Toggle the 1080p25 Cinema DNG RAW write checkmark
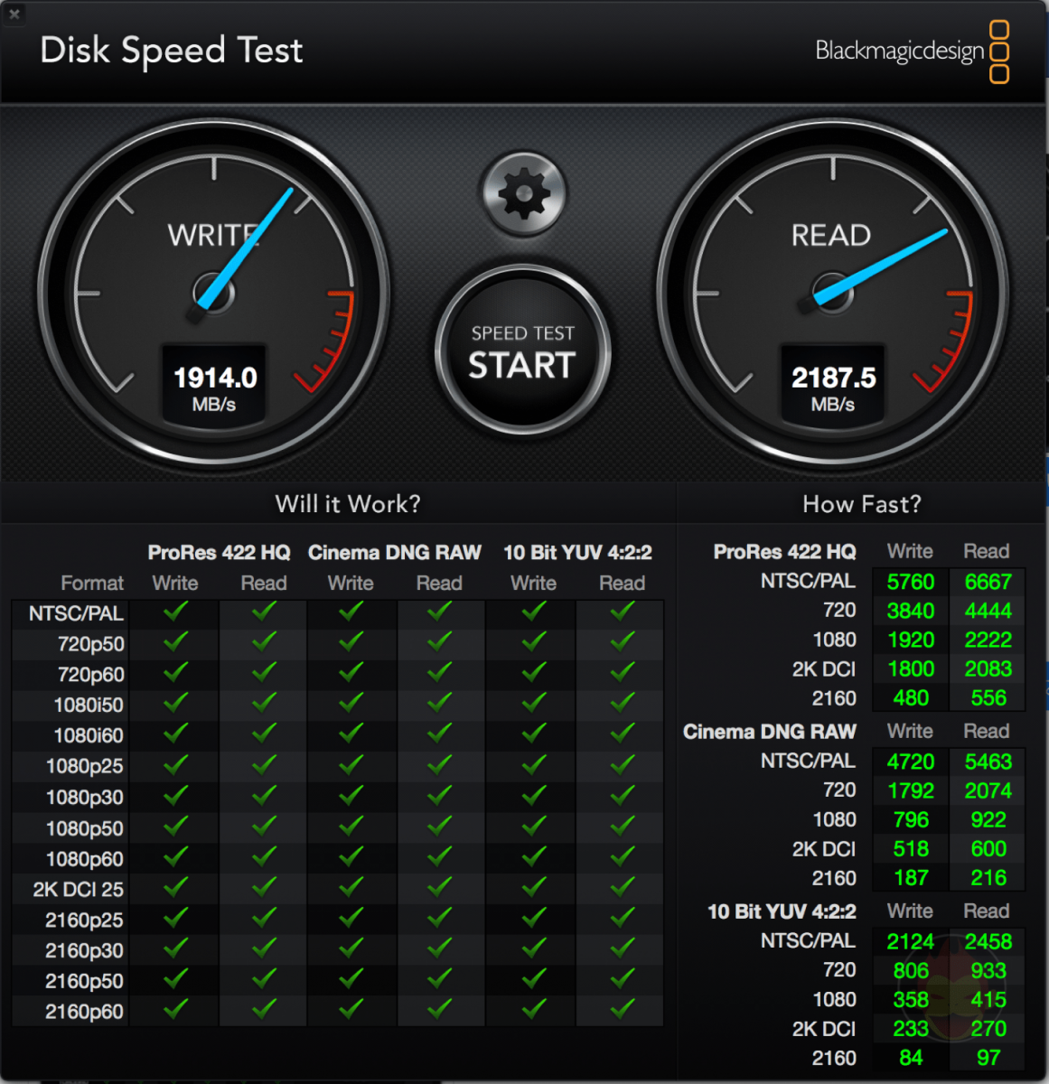Screen dimensions: 1049x1084 351,766
